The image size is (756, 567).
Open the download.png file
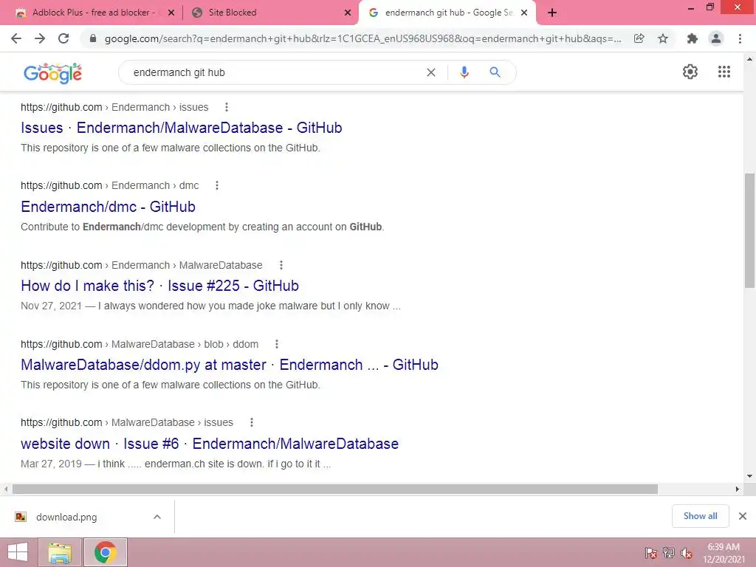click(66, 517)
